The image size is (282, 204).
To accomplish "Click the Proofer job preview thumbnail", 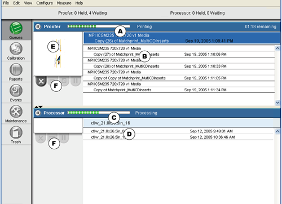I will 58,54.
